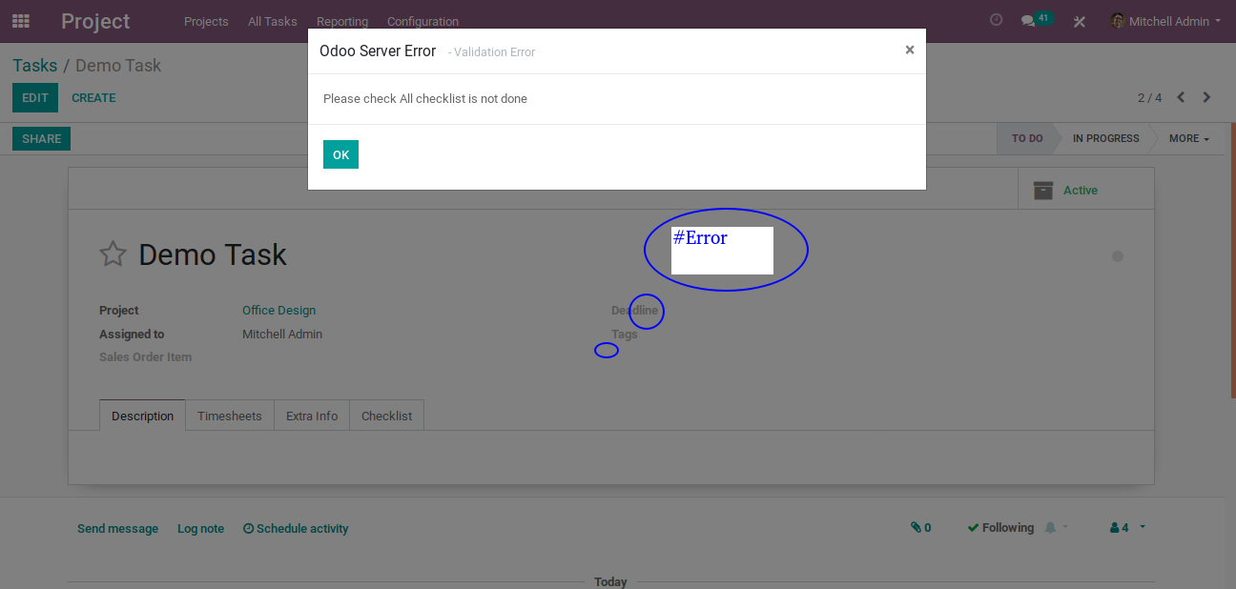The height and width of the screenshot is (589, 1236).
Task: Click Mitchell Admin avatar picture
Action: tap(1118, 21)
